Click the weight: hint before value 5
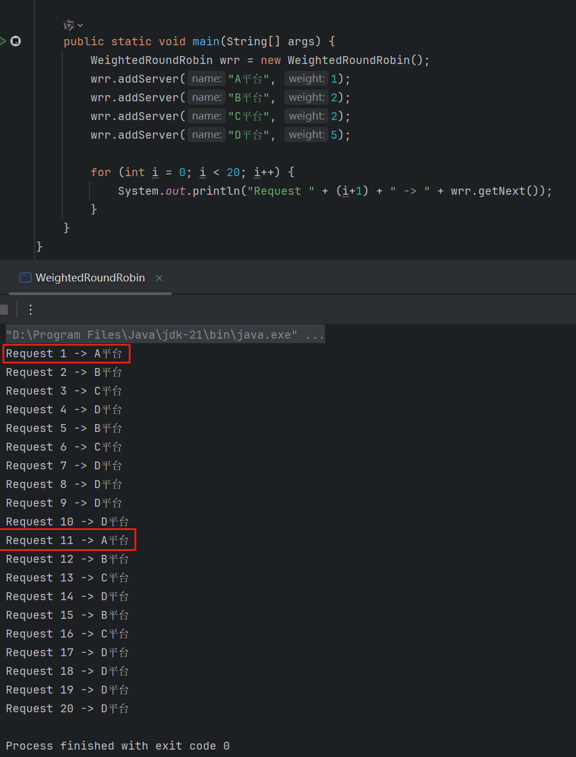 306,135
